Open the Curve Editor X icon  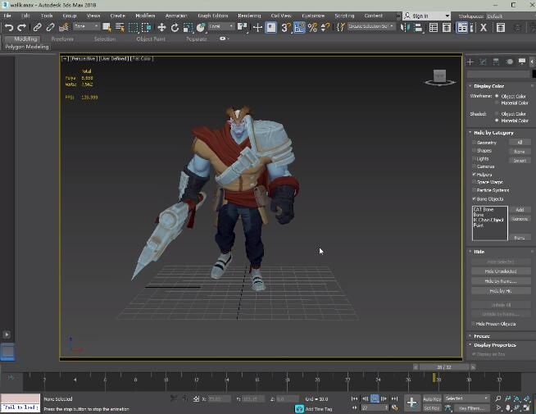pyautogui.click(x=484, y=27)
